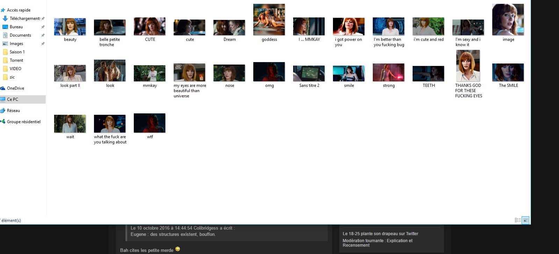
Task: Switch to large thumbnails view icon
Action: tap(525, 220)
